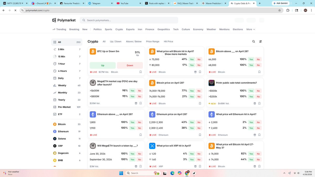315x177 pixels.
Task: Click gift icon on Ethereum hit in April card
Action: coord(255,135)
